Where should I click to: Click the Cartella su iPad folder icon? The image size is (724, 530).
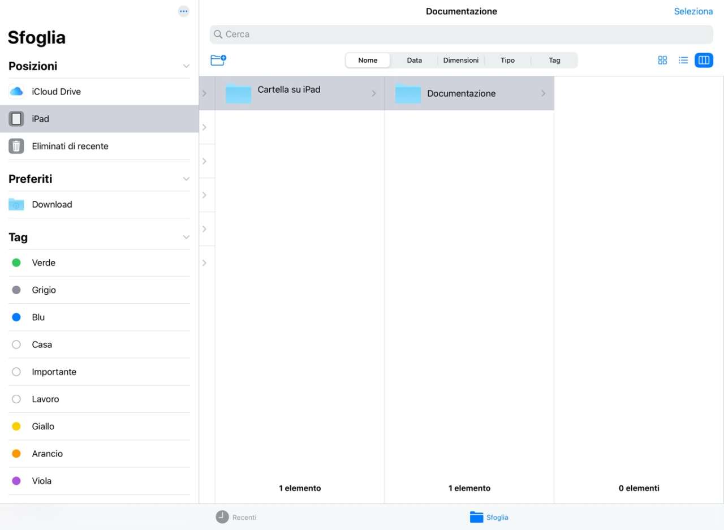[238, 93]
